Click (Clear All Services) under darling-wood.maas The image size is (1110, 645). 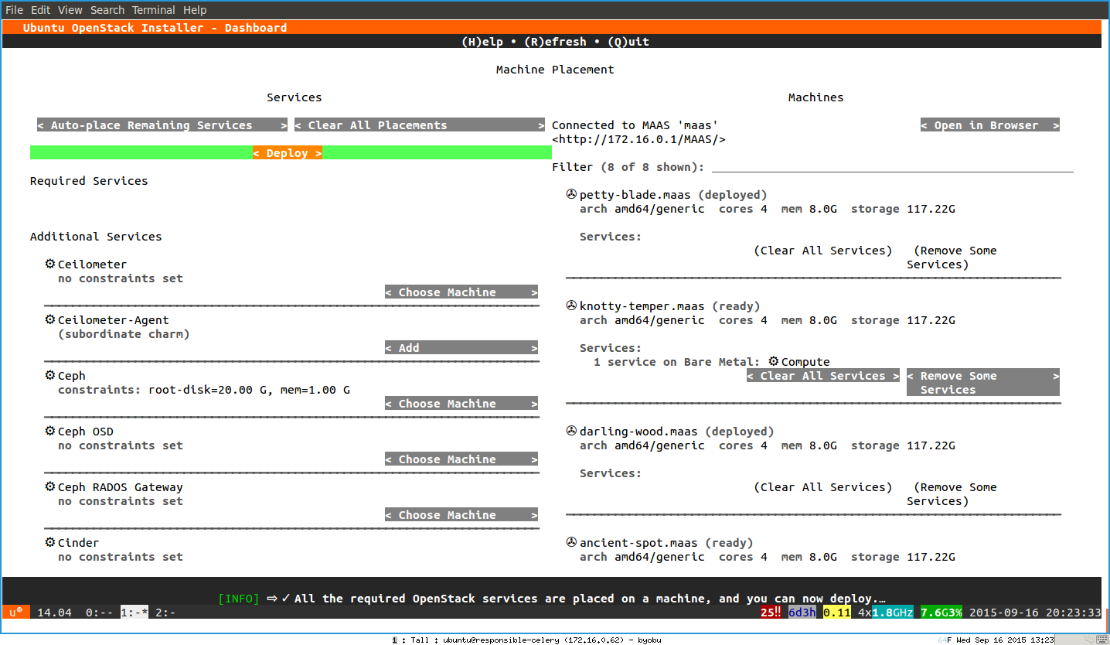(x=823, y=487)
